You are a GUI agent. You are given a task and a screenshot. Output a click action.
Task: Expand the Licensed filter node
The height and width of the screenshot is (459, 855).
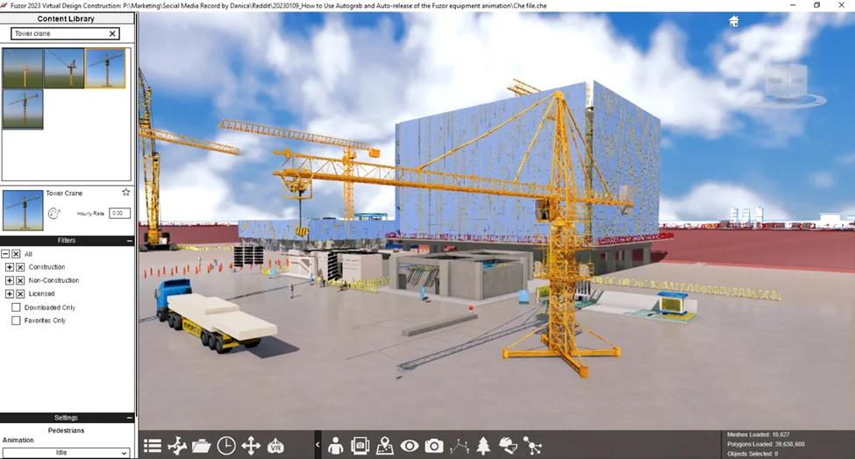click(10, 293)
